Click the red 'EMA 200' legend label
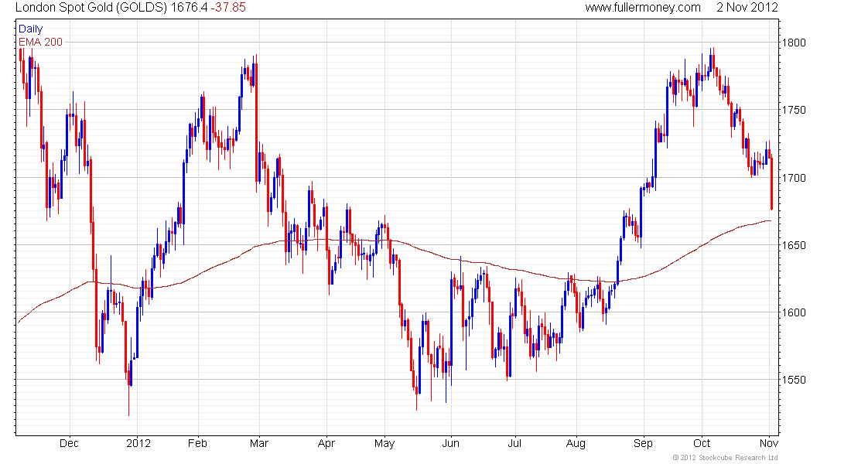The width and height of the screenshot is (851, 464). pyautogui.click(x=41, y=42)
